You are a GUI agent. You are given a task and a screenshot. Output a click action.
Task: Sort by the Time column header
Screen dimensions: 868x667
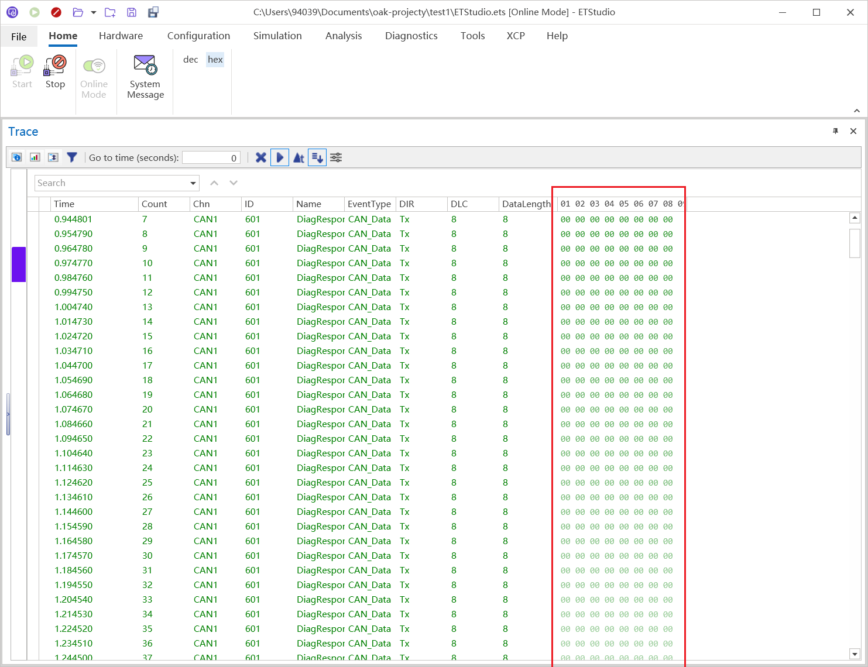point(94,204)
